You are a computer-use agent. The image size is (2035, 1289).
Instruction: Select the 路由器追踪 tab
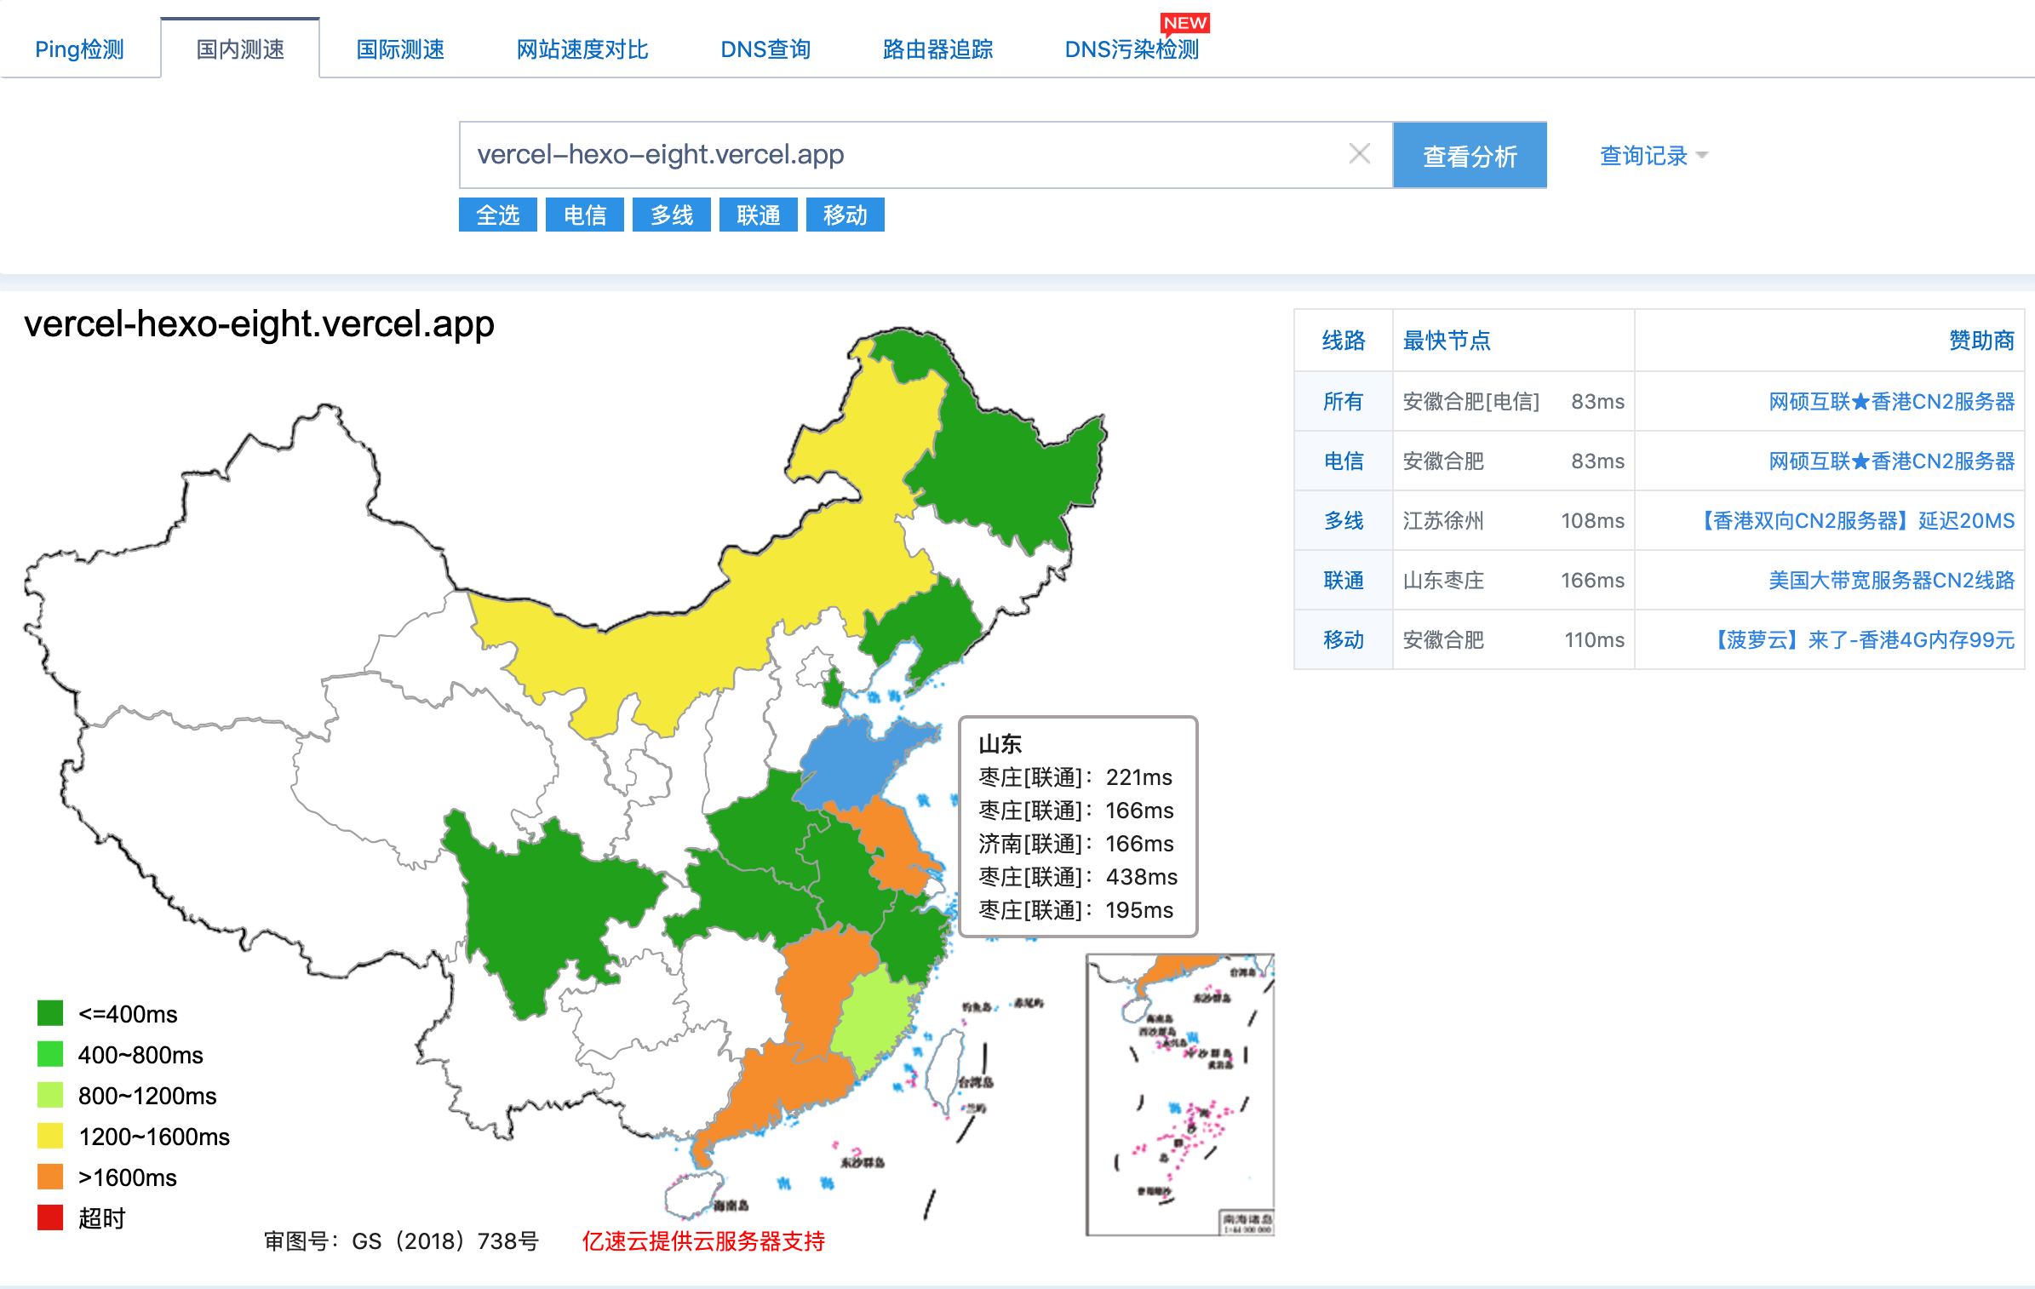(x=937, y=49)
